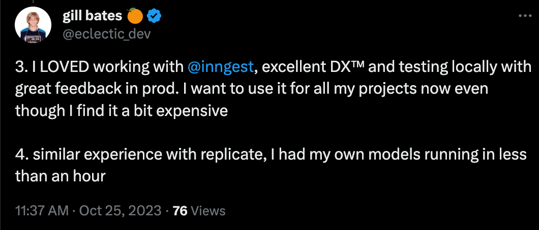The height and width of the screenshot is (230, 539).
Task: Click the 76 view count number
Action: [181, 211]
